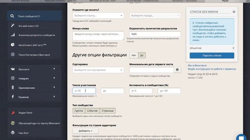Open the list hamburger menu icon
The width and height of the screenshot is (250, 140).
click(234, 12)
